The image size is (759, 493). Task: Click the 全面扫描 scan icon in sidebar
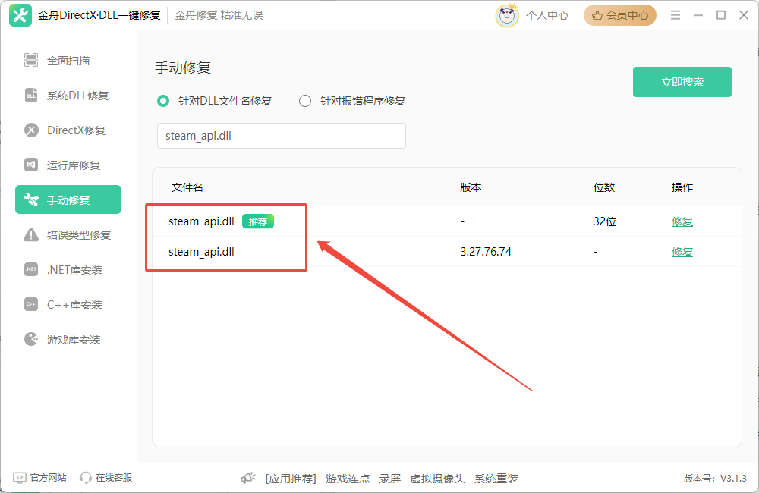coord(31,60)
